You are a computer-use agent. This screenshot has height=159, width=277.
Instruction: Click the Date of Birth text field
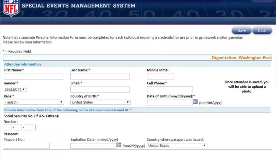[x=170, y=102]
